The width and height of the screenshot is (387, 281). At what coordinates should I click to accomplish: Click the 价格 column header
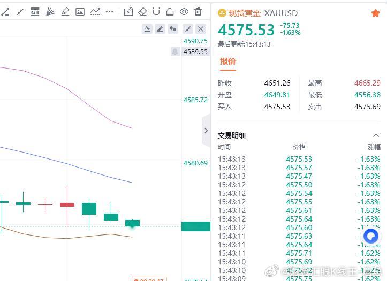pyautogui.click(x=299, y=147)
